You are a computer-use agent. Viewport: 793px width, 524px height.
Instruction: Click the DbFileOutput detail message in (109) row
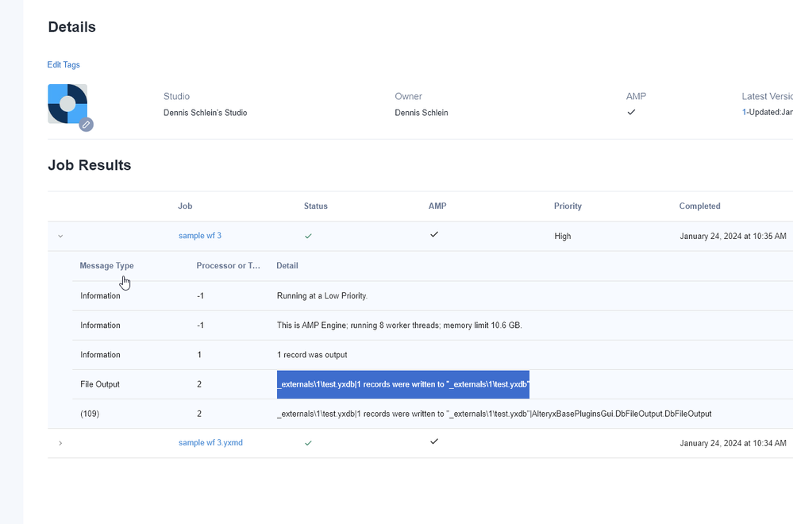pos(494,414)
